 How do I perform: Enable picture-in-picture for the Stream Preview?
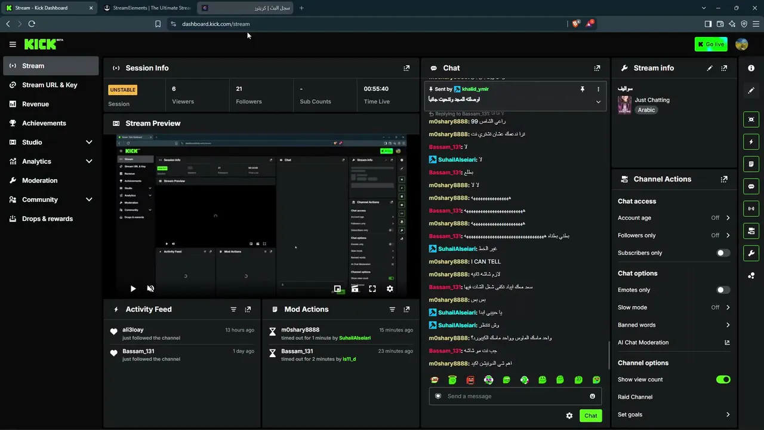pos(337,288)
